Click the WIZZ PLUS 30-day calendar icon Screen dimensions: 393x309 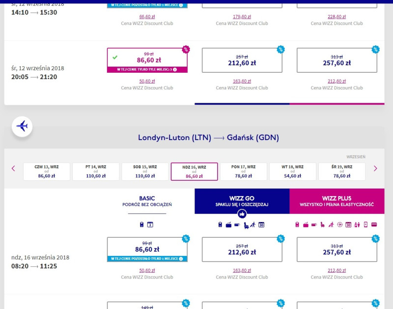pos(348,225)
